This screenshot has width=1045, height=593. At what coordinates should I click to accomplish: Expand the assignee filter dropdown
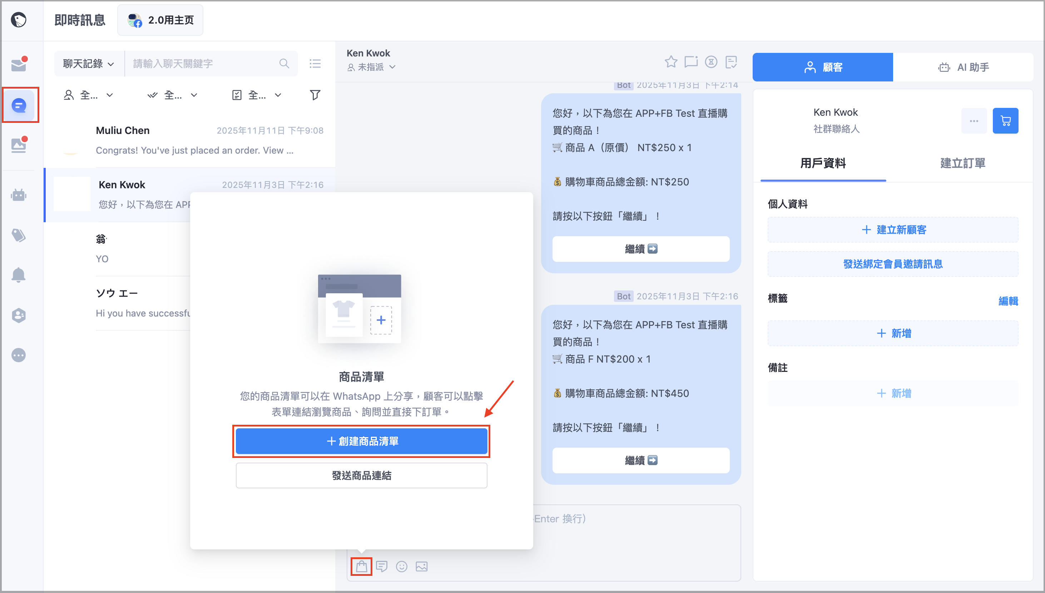tap(88, 95)
